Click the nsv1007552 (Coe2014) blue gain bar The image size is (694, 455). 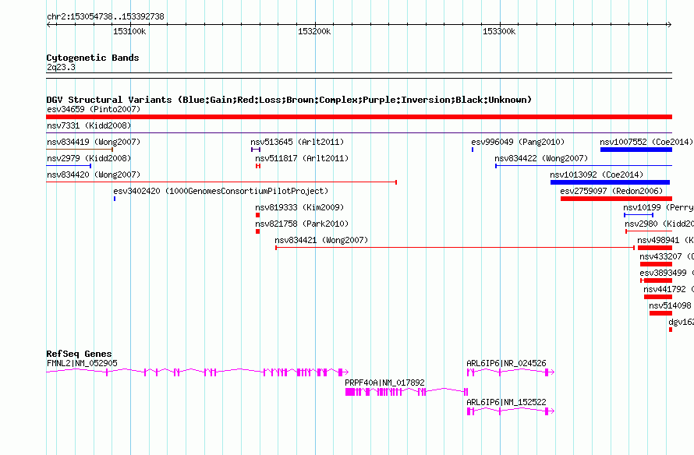point(636,150)
